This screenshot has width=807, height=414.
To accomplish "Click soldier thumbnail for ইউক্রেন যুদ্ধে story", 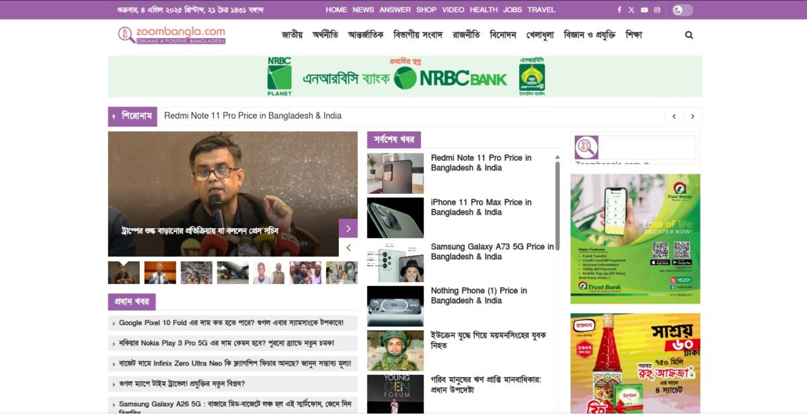I will click(395, 351).
